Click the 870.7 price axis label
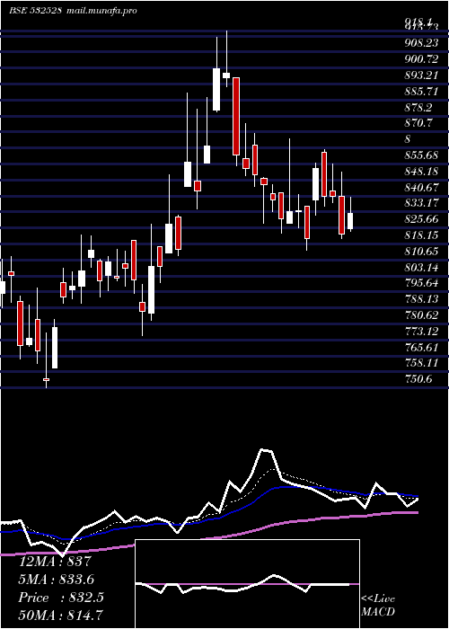Screen dimensions: 449x629 [x=418, y=124]
